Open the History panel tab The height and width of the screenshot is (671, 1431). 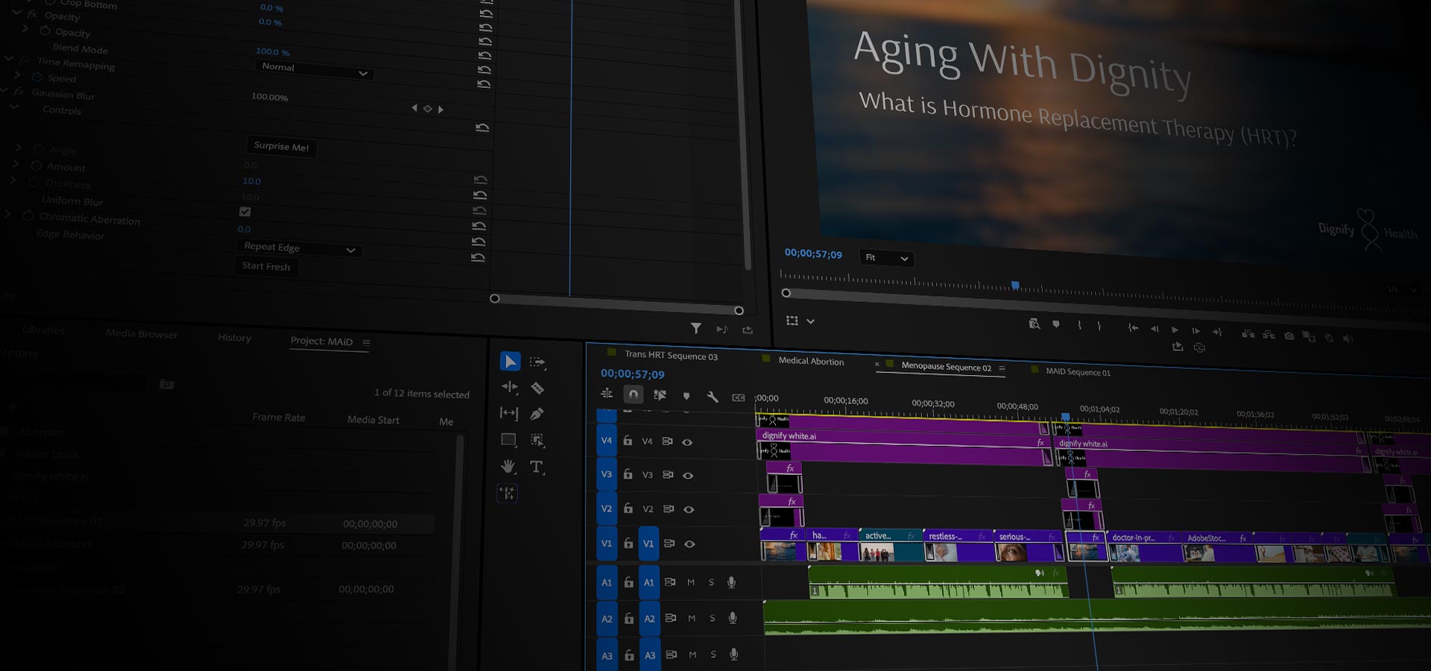coord(234,338)
